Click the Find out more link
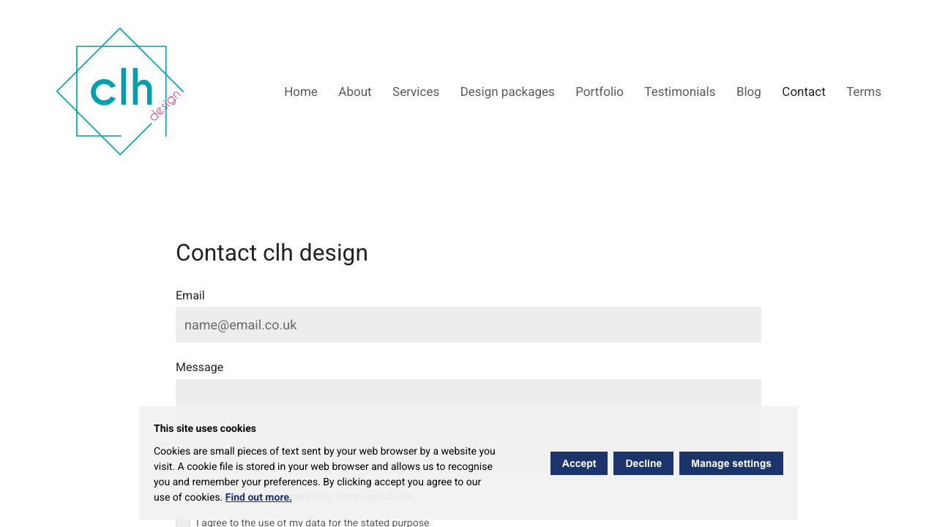The image size is (937, 527). pos(258,496)
